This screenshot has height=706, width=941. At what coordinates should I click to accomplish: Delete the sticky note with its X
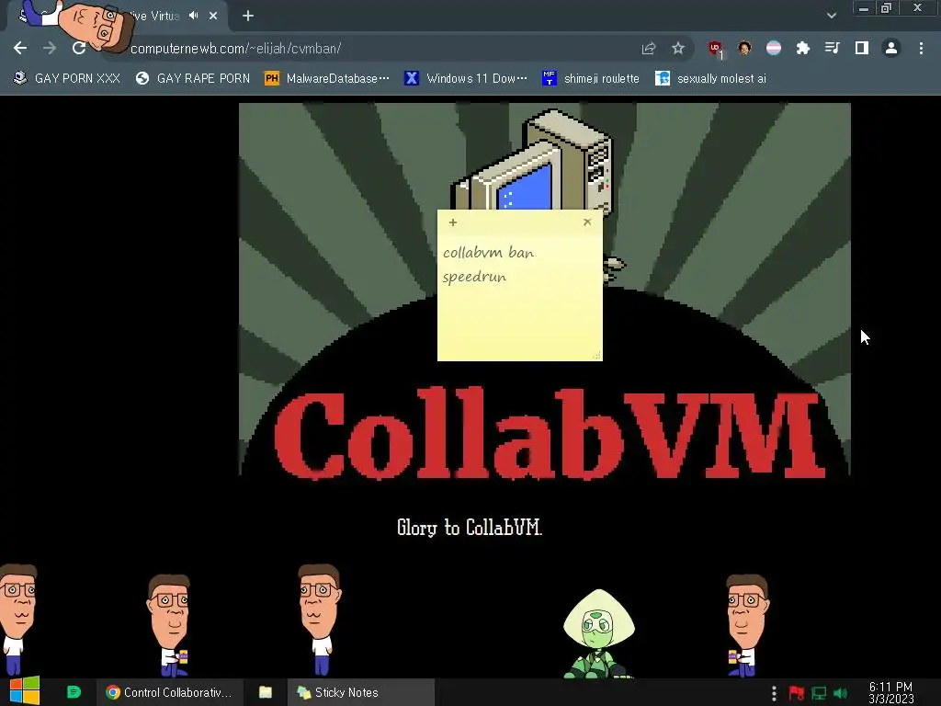pyautogui.click(x=587, y=222)
